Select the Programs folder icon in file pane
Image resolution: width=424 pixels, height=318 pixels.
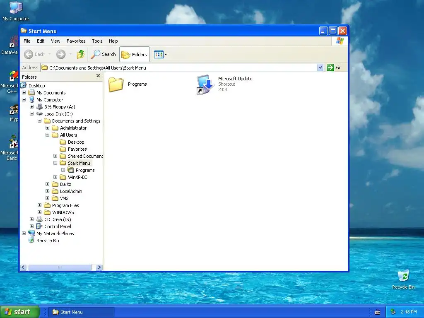[x=116, y=84]
